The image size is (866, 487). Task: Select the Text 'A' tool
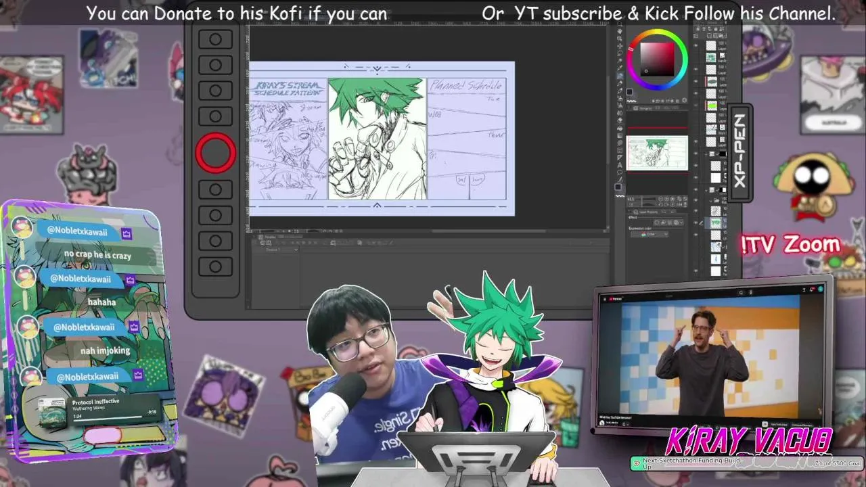click(620, 165)
